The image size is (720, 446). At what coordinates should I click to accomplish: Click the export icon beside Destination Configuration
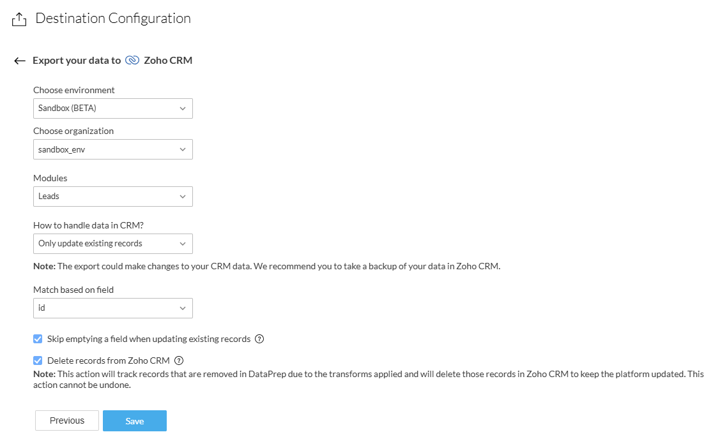pos(19,20)
